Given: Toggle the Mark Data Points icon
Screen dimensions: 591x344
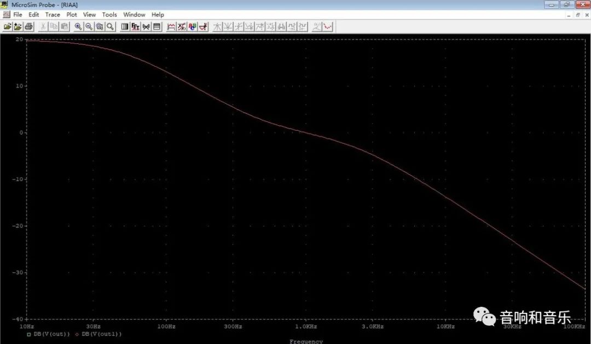Looking at the screenshot, I should 328,26.
